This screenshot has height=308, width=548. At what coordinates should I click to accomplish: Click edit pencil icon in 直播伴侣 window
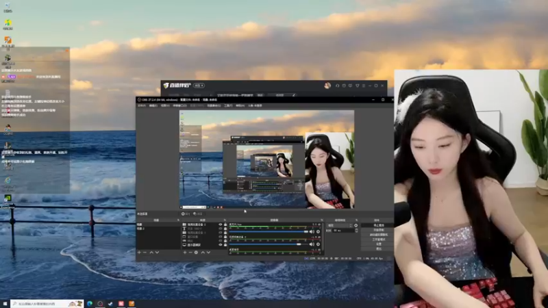pos(294,95)
